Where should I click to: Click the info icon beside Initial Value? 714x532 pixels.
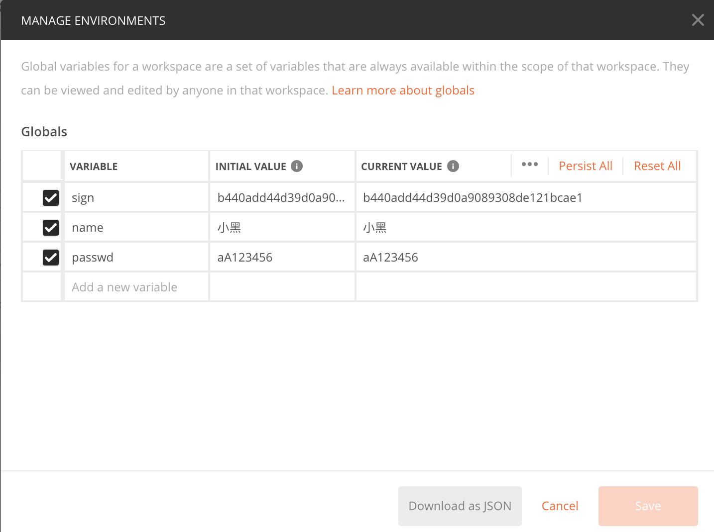(297, 166)
